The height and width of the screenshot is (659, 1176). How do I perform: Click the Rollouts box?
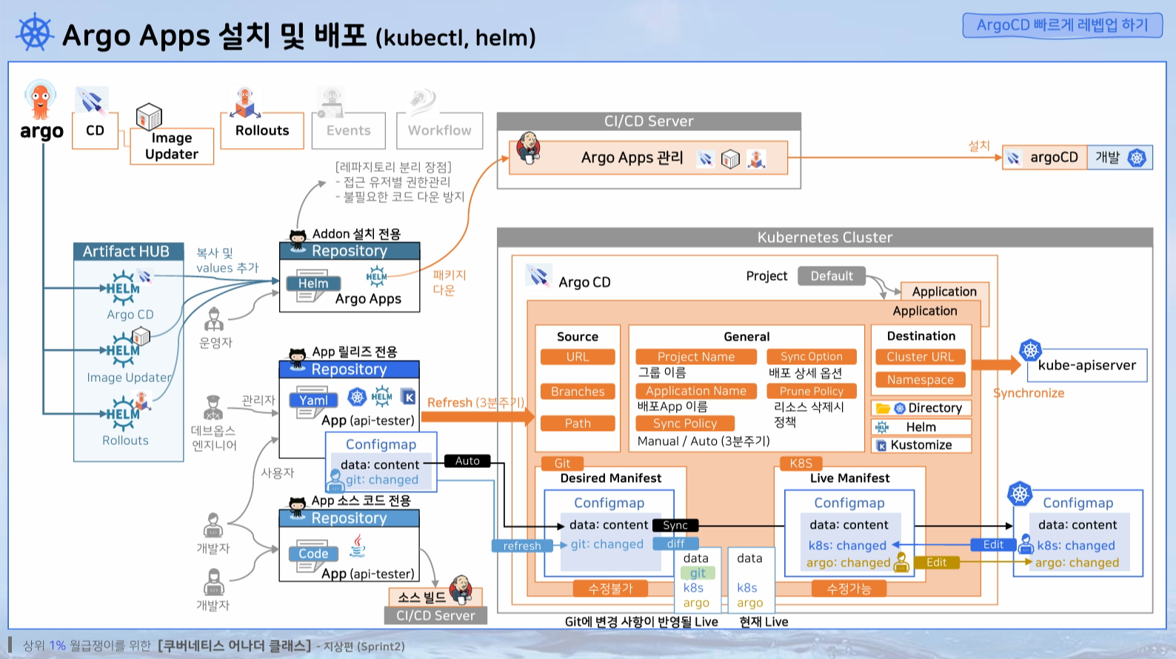point(262,131)
